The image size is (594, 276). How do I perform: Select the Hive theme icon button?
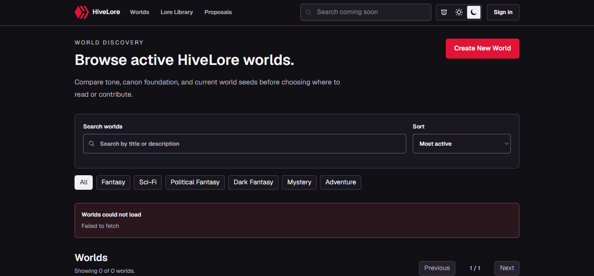coord(444,12)
